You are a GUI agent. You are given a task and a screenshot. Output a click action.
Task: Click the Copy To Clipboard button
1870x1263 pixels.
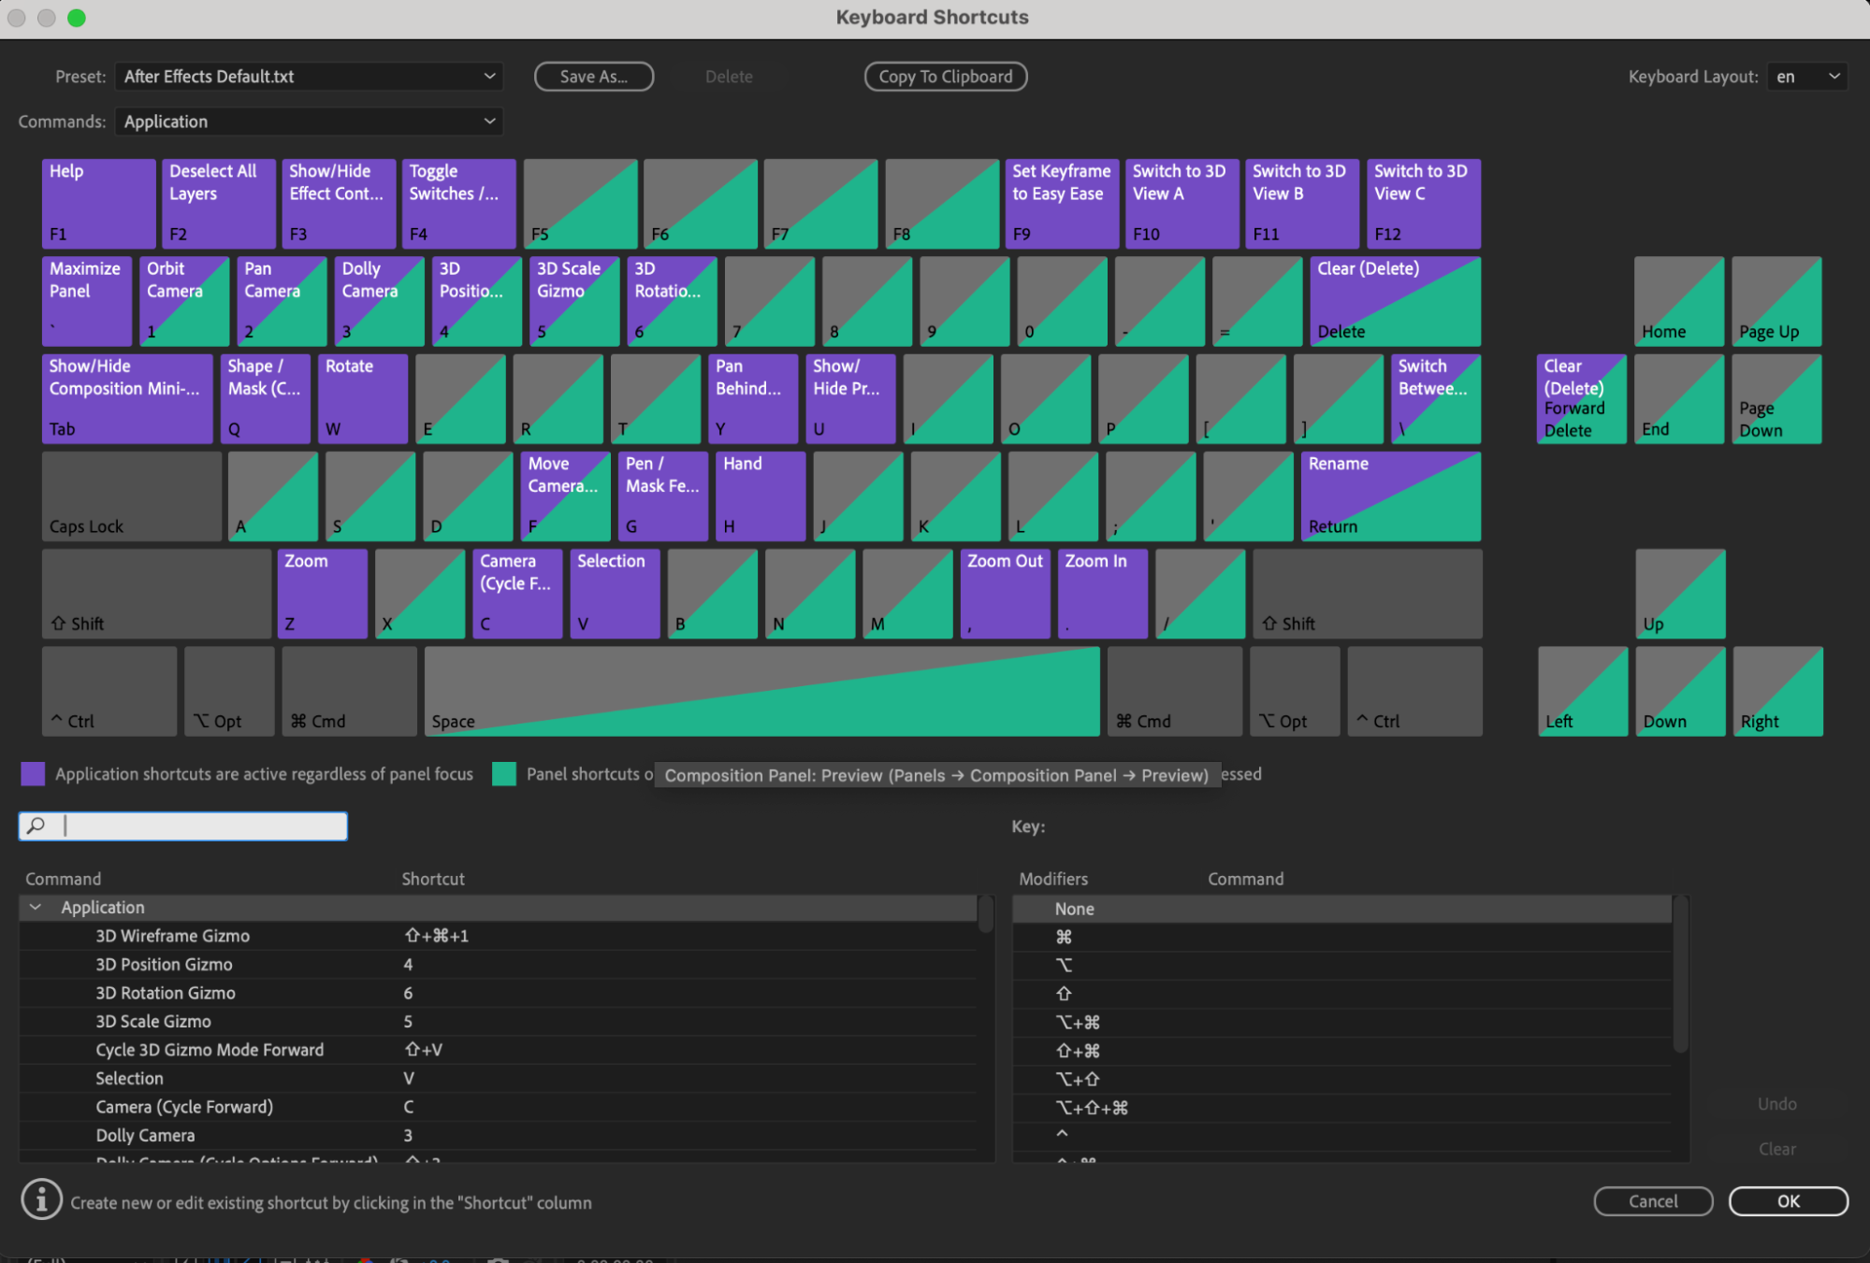[x=945, y=77]
